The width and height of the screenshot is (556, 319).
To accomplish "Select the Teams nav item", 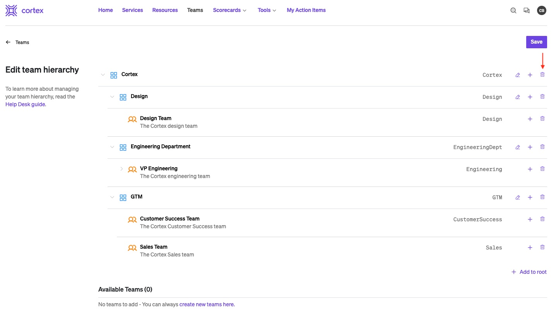I will pos(195,10).
